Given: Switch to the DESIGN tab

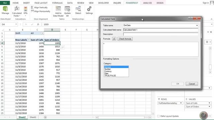Looking at the screenshot, I should 160,3.
